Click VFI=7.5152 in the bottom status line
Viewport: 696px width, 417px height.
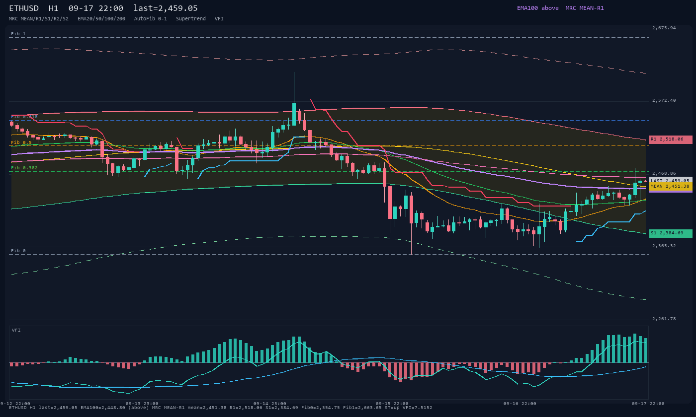click(x=418, y=408)
